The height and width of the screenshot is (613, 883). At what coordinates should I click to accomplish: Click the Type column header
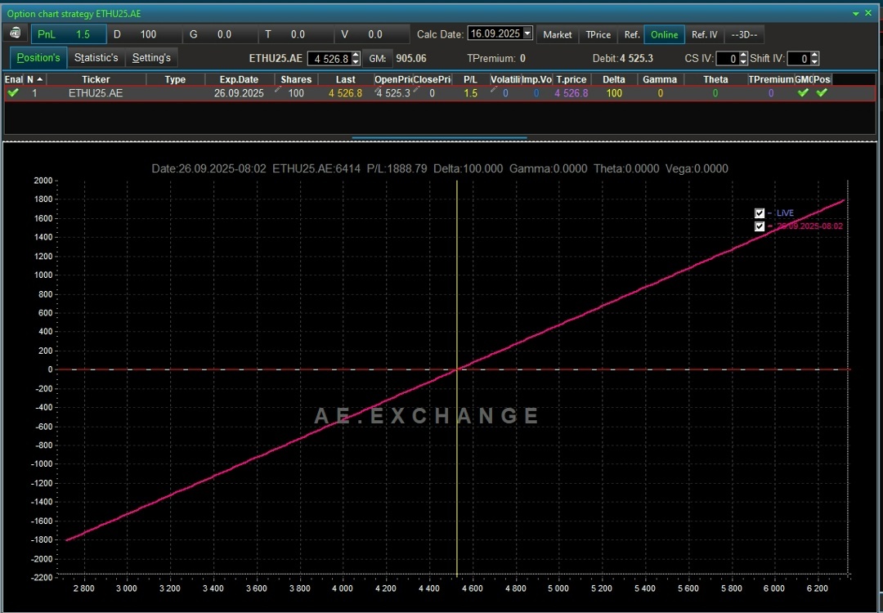tap(175, 79)
